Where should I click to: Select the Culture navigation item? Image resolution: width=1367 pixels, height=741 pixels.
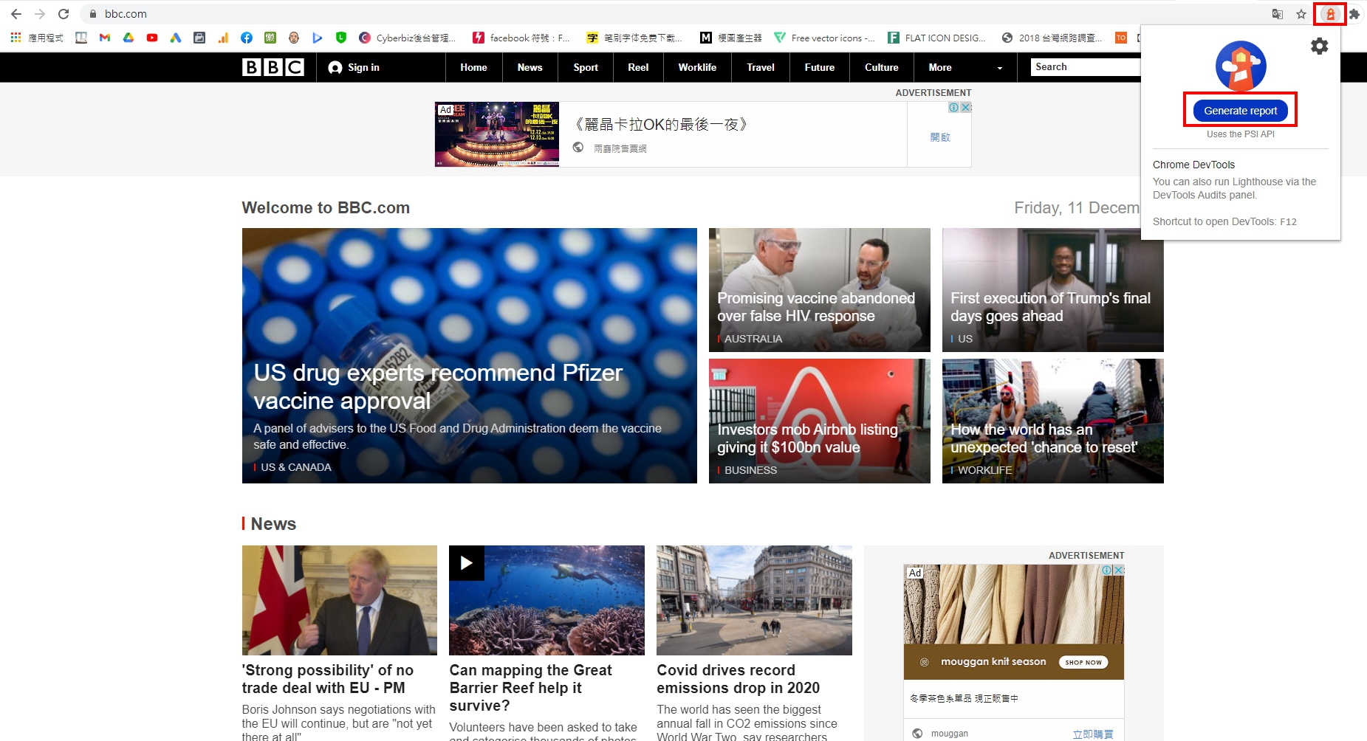click(x=881, y=67)
